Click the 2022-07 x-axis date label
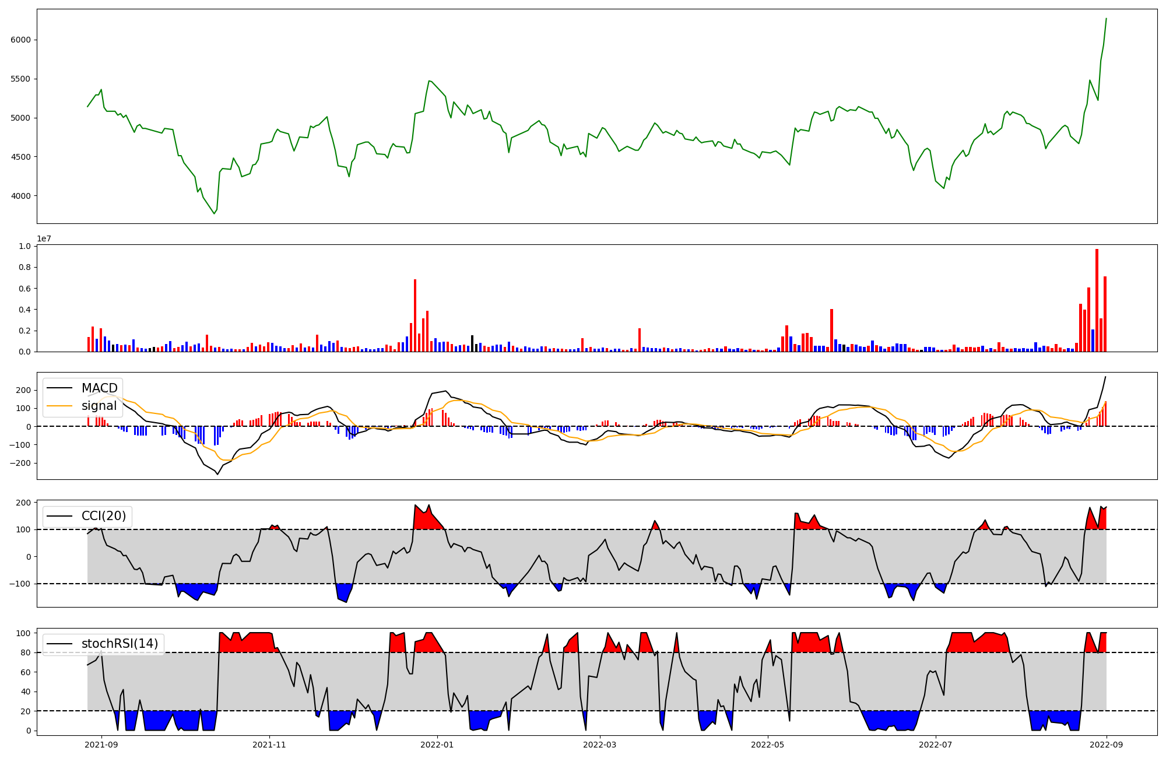This screenshot has height=758, width=1166. click(x=935, y=745)
